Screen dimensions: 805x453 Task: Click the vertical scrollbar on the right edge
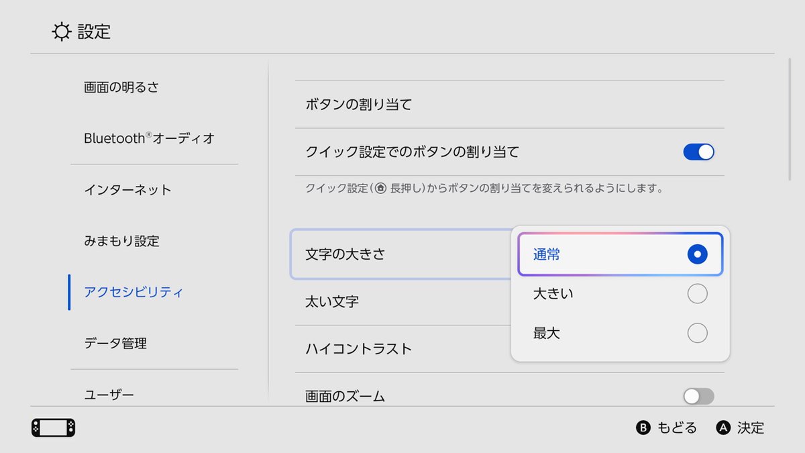790,119
